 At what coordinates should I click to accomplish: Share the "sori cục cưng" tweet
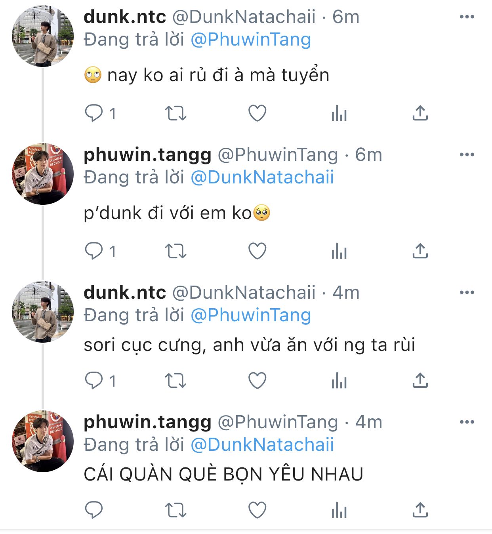(x=420, y=381)
